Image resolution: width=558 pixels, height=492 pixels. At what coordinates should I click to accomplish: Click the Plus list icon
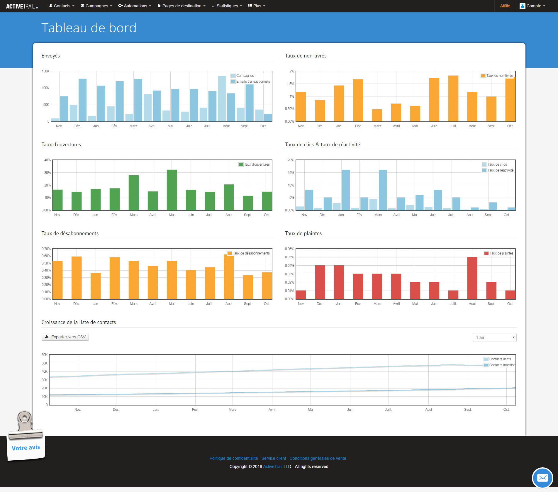pyautogui.click(x=250, y=6)
